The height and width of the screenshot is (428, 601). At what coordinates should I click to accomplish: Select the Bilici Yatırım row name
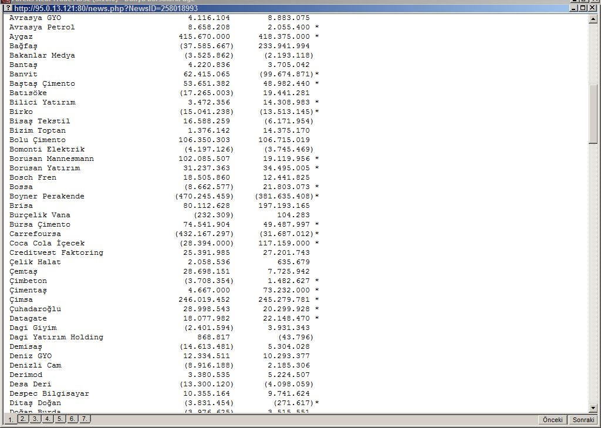tap(42, 102)
